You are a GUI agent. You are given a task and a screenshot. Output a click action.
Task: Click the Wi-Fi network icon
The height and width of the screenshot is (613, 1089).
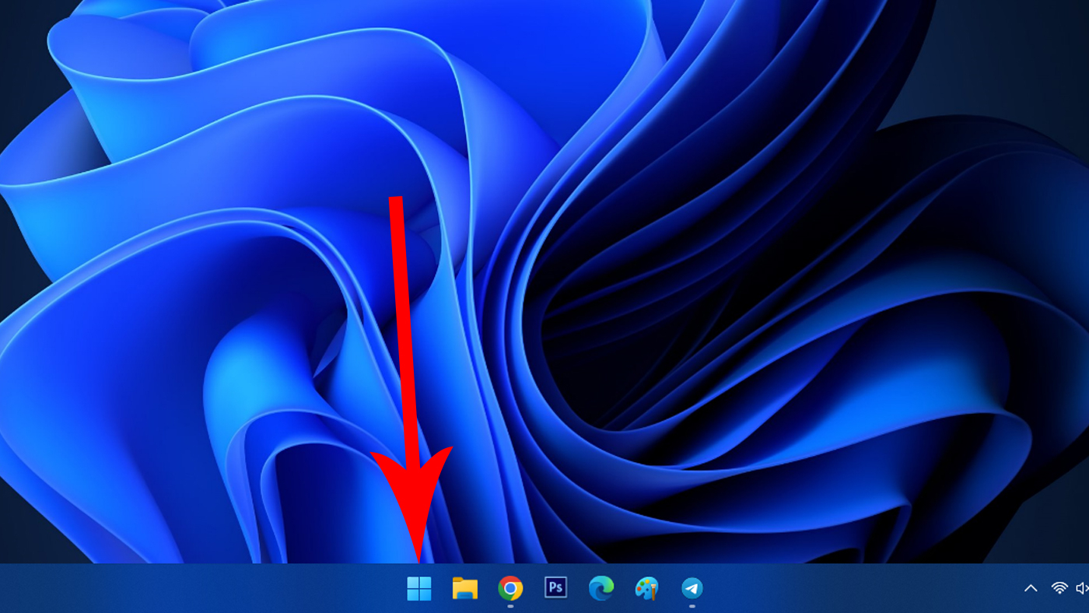click(1059, 588)
